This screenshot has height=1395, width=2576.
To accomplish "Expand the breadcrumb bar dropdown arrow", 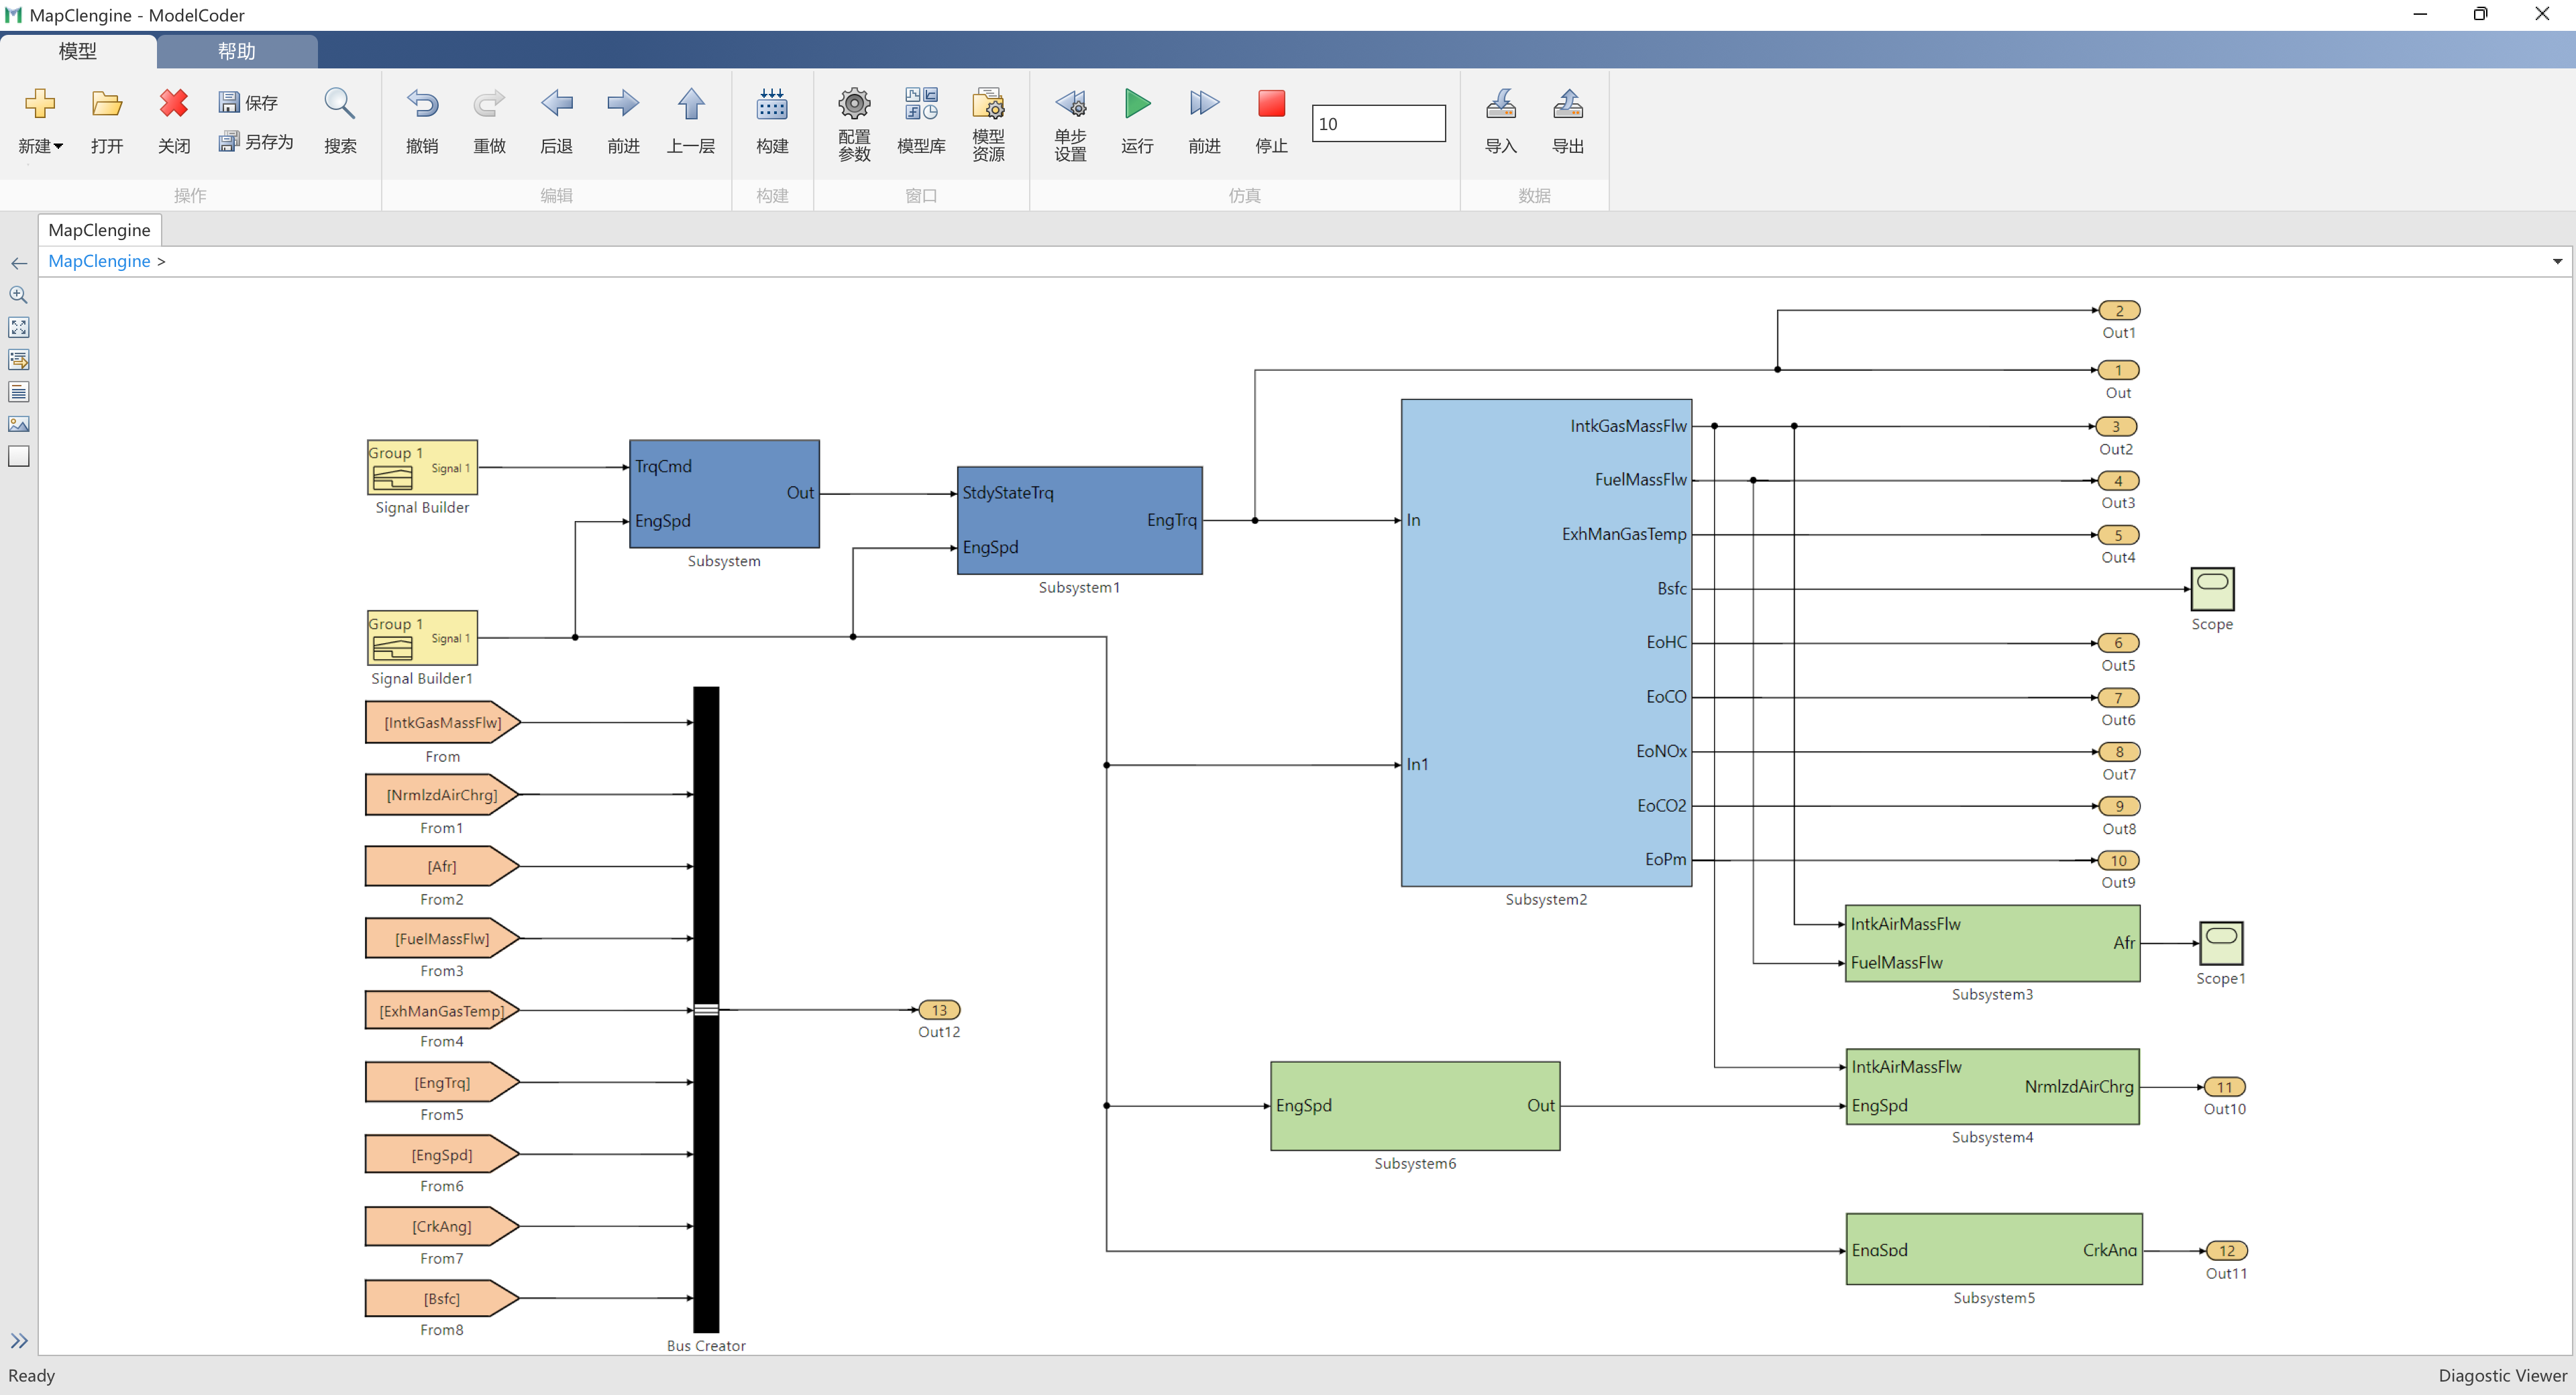I will pos(2557,262).
